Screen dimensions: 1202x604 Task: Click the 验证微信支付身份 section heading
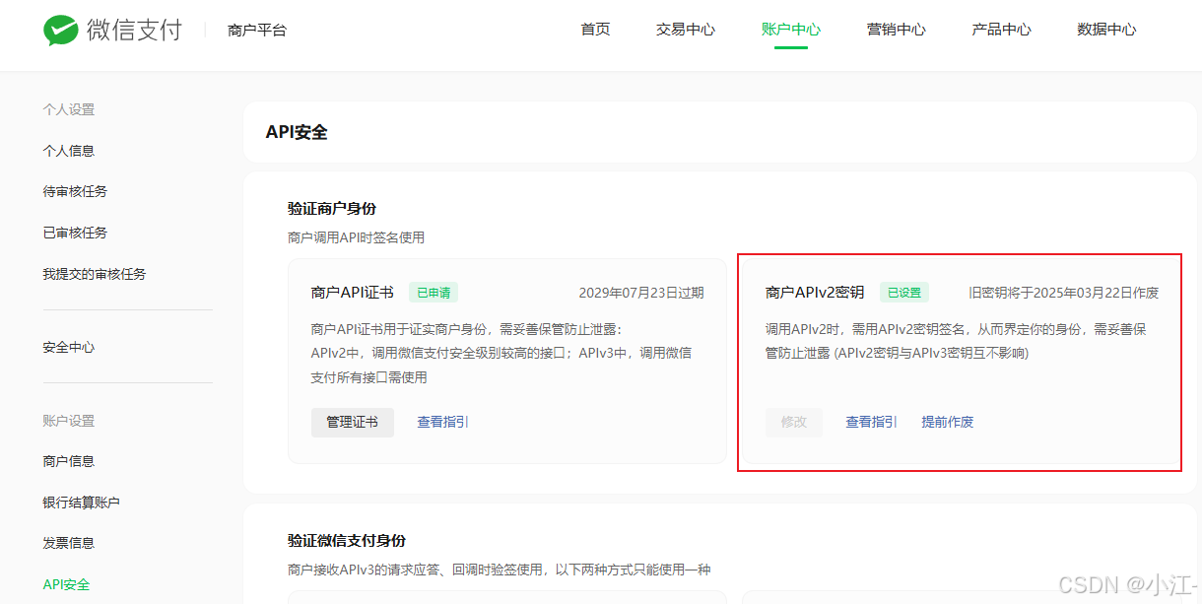coord(347,541)
